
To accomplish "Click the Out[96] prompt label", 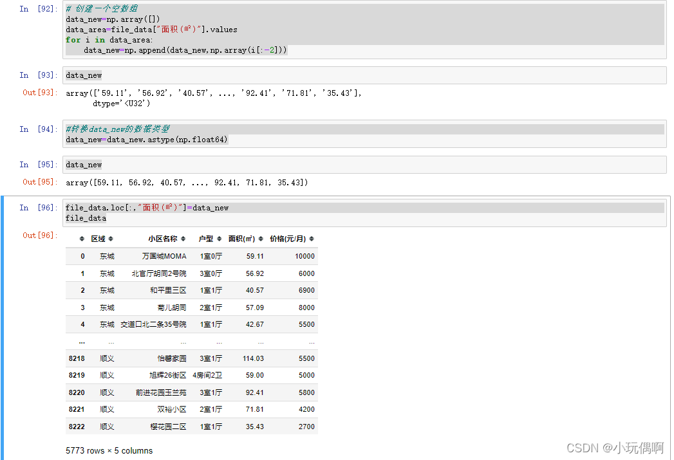I will [39, 235].
